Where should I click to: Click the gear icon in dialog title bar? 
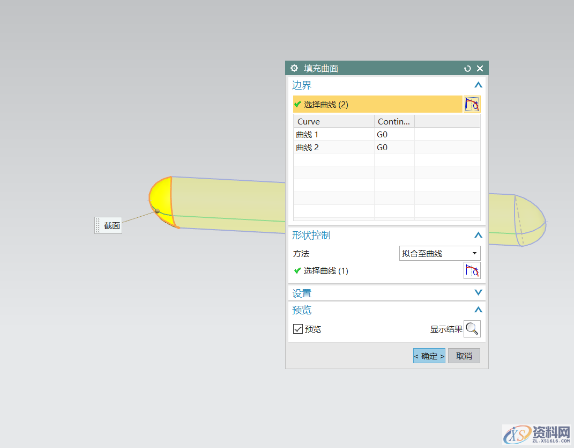(x=294, y=68)
